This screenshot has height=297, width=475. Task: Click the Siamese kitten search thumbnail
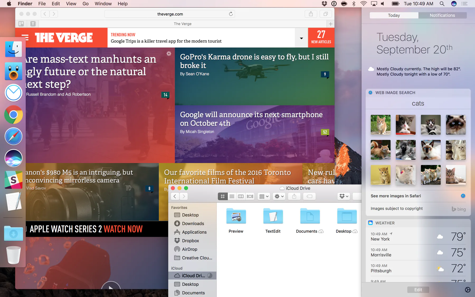(x=431, y=150)
